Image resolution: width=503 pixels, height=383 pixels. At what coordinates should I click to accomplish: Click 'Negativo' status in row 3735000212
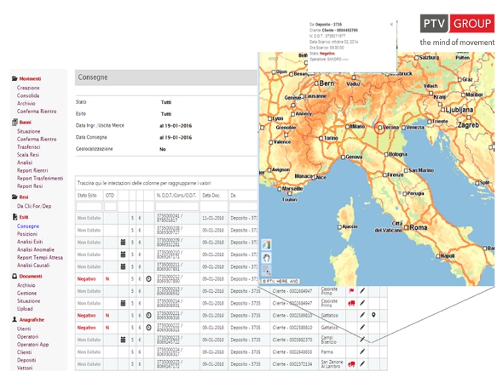tap(86, 279)
